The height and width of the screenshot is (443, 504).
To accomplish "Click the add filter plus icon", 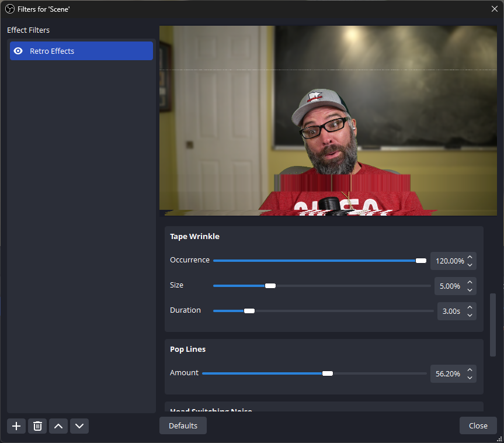I will click(x=16, y=426).
